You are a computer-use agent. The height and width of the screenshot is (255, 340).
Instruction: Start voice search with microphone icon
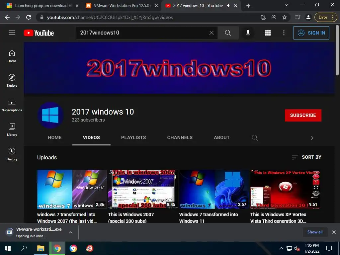(x=248, y=33)
